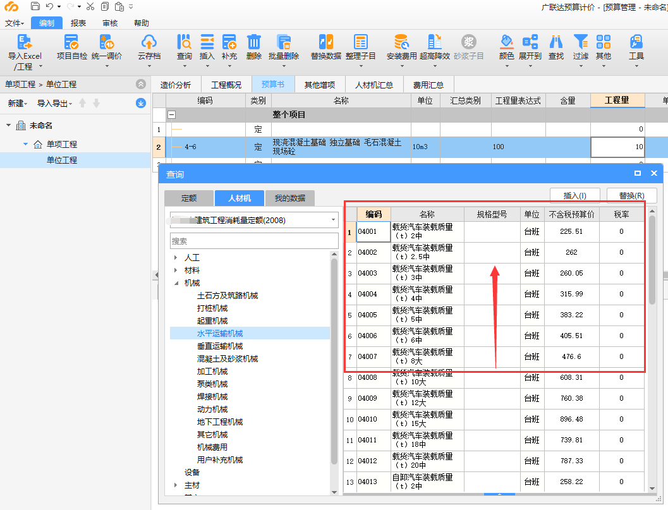This screenshot has height=510, width=668.
Task: Click the 展开到 expand-to icon
Action: tap(530, 42)
